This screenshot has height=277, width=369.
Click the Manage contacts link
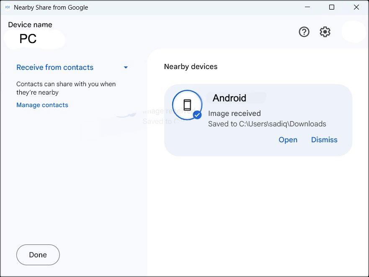coord(42,105)
